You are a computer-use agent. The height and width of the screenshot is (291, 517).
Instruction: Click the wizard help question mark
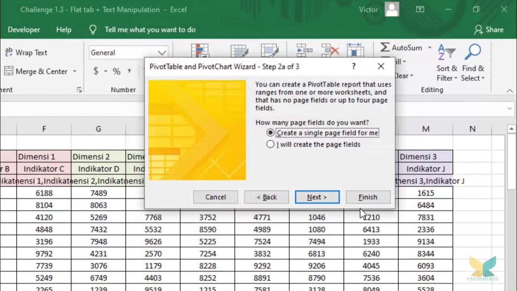[x=354, y=66]
